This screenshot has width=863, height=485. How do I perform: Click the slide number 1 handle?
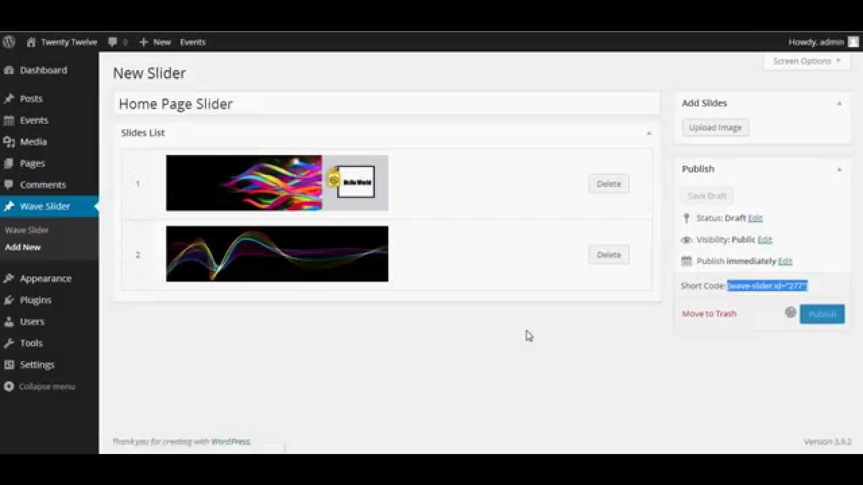(x=138, y=184)
